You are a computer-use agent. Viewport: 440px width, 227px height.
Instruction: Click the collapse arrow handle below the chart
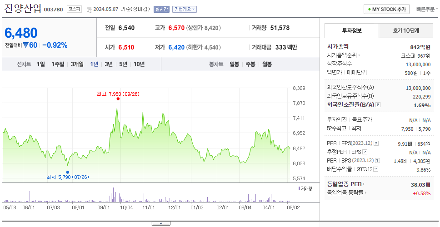point(161,223)
